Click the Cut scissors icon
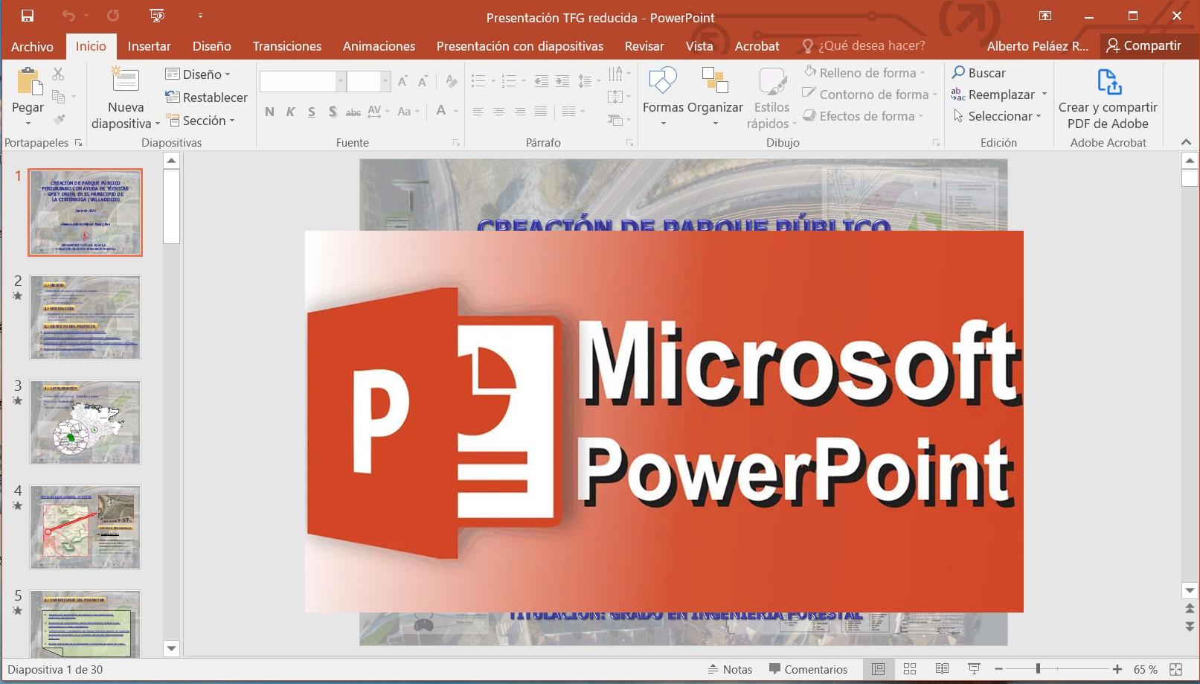Viewport: 1200px width, 684px height. pyautogui.click(x=58, y=74)
